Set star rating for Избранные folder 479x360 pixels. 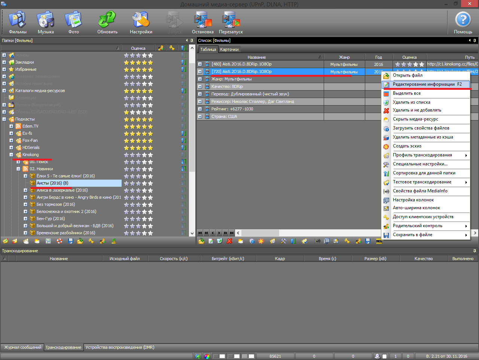click(x=138, y=70)
